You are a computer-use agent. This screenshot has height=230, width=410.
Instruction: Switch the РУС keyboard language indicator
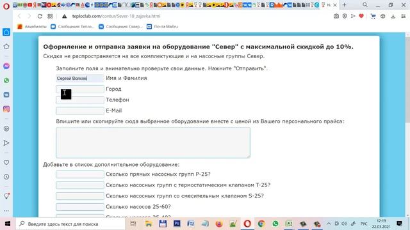pyautogui.click(x=364, y=224)
